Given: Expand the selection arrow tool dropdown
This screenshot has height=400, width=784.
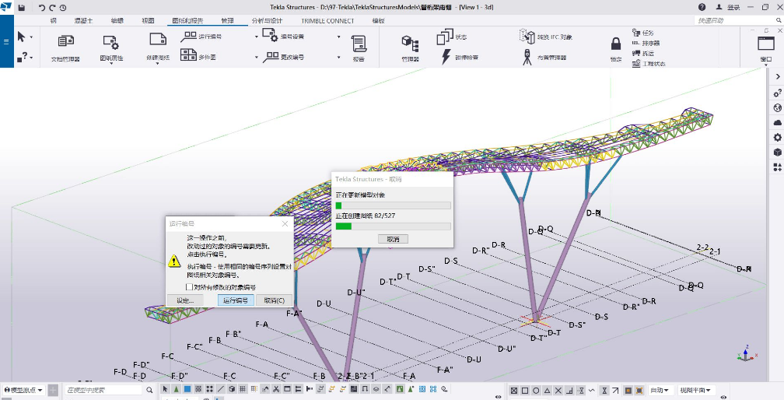Looking at the screenshot, I should [x=31, y=37].
